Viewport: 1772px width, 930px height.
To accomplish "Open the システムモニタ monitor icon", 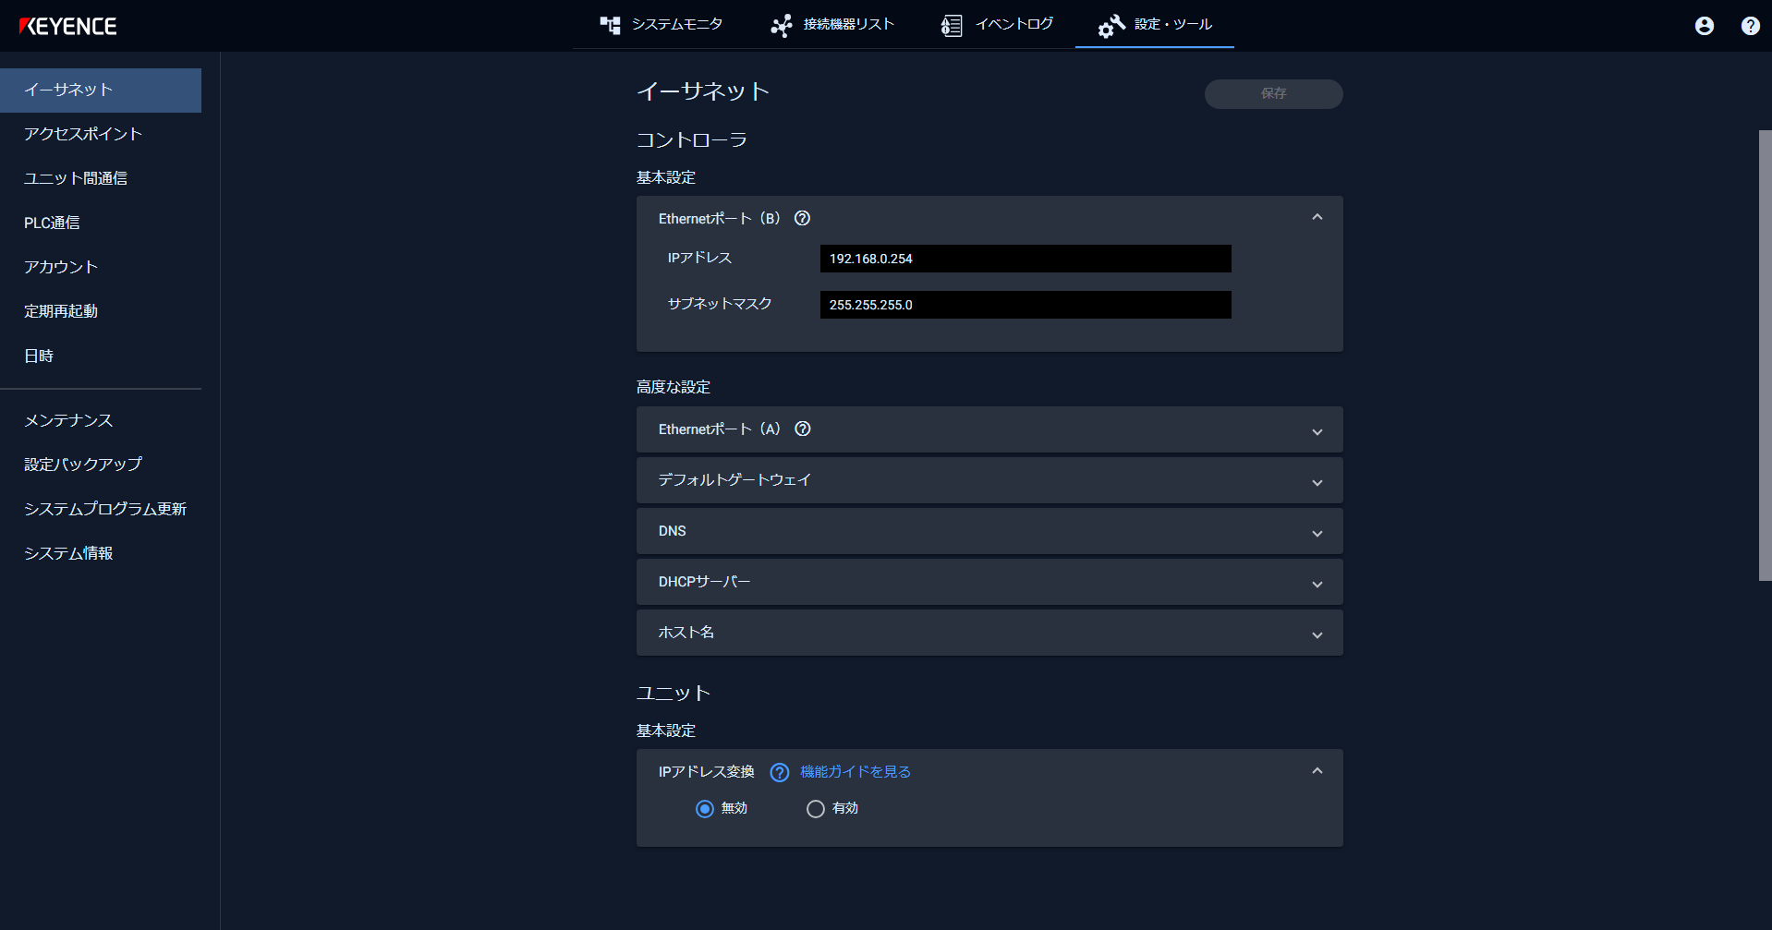I will coord(611,25).
